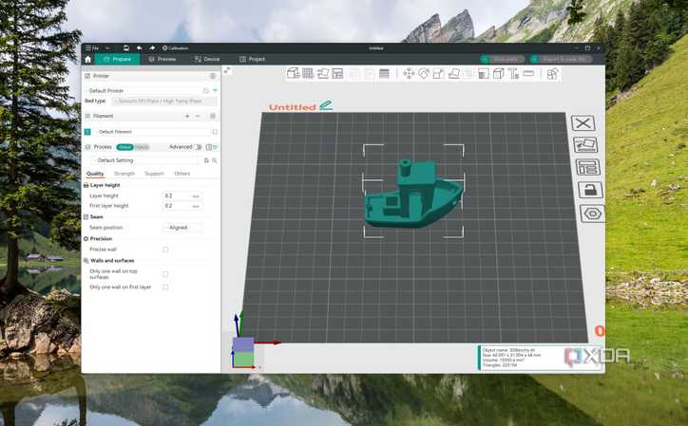This screenshot has width=688, height=426.
Task: Search process settings with magnifier icon
Action: click(x=215, y=160)
